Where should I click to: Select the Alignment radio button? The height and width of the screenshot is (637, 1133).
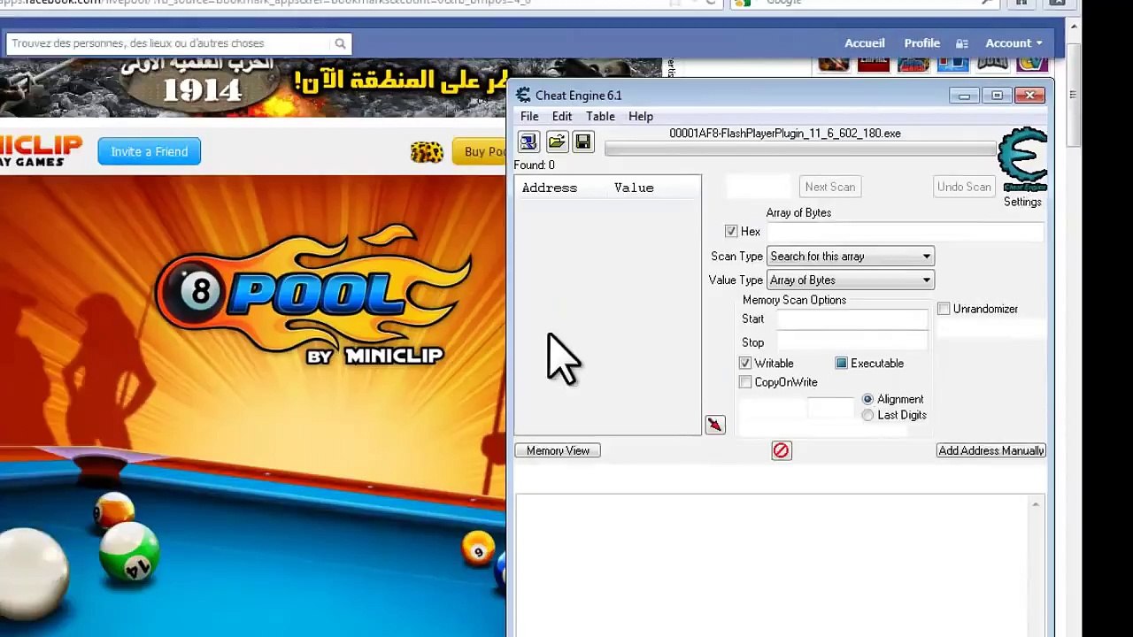[867, 399]
